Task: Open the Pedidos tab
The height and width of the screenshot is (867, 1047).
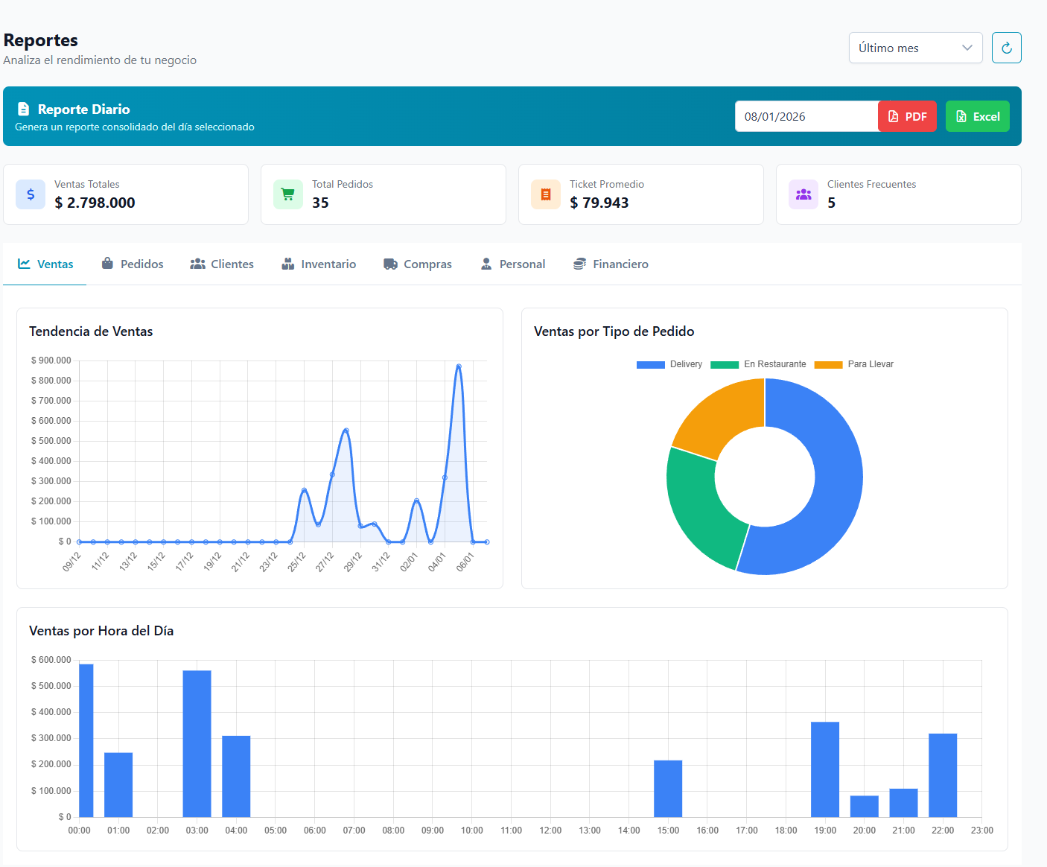Action: (x=133, y=264)
